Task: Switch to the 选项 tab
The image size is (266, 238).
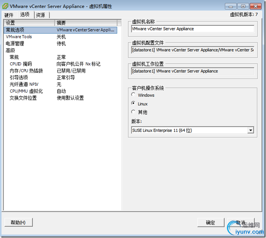Action: coord(25,15)
